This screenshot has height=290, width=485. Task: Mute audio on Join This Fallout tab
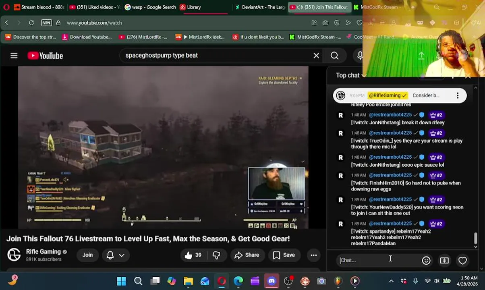pos(300,7)
